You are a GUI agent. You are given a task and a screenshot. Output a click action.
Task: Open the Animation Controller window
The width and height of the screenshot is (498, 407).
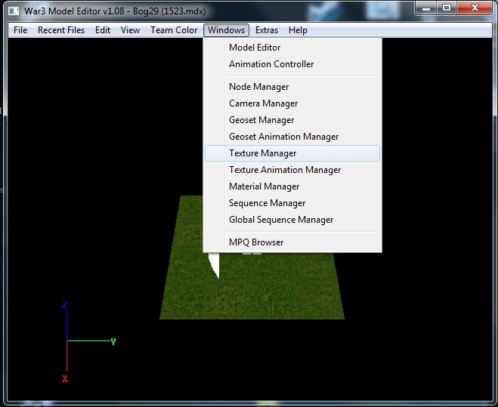[292, 64]
